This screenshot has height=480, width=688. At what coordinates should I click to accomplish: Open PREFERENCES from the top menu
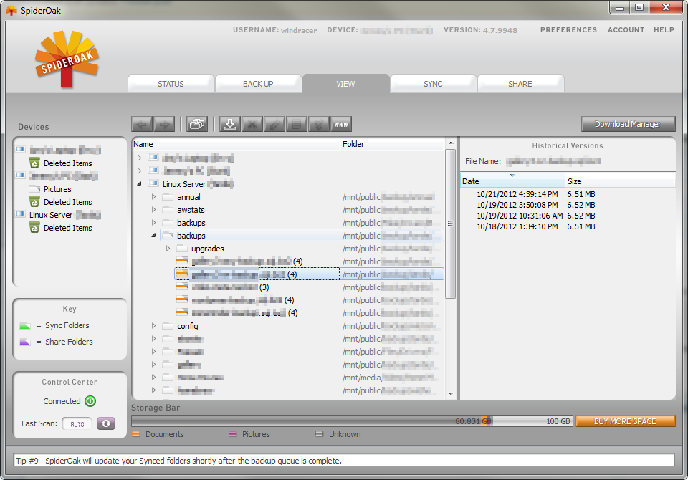(x=568, y=30)
